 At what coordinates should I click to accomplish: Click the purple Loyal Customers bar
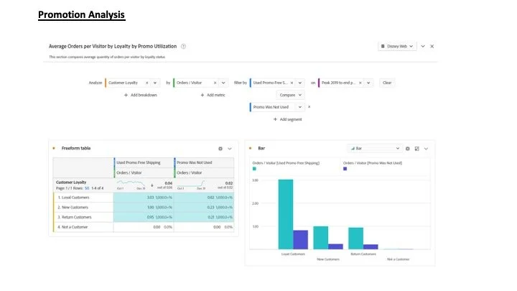300,240
